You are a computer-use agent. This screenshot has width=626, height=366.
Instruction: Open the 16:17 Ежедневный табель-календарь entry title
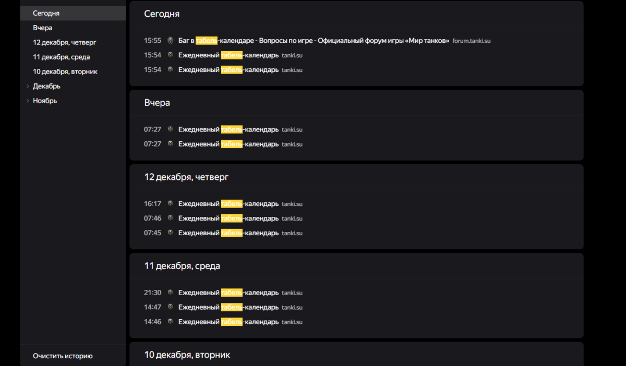coord(228,204)
